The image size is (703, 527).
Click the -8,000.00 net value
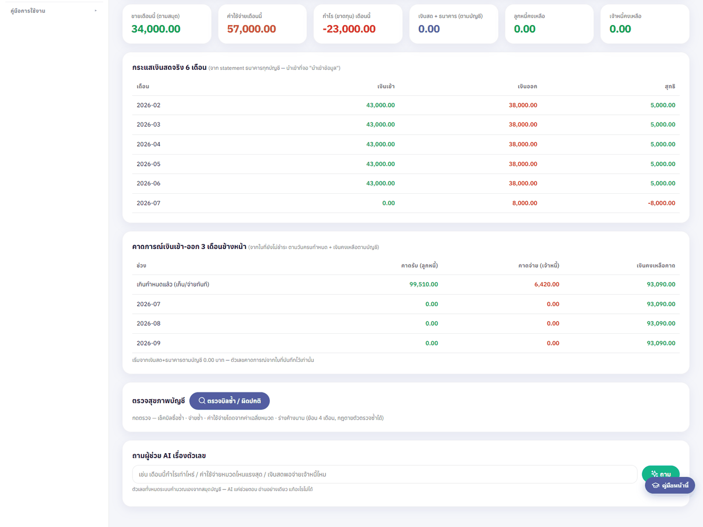tap(661, 203)
